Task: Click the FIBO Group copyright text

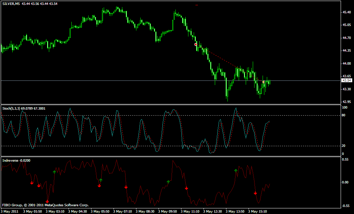Action: [45, 205]
